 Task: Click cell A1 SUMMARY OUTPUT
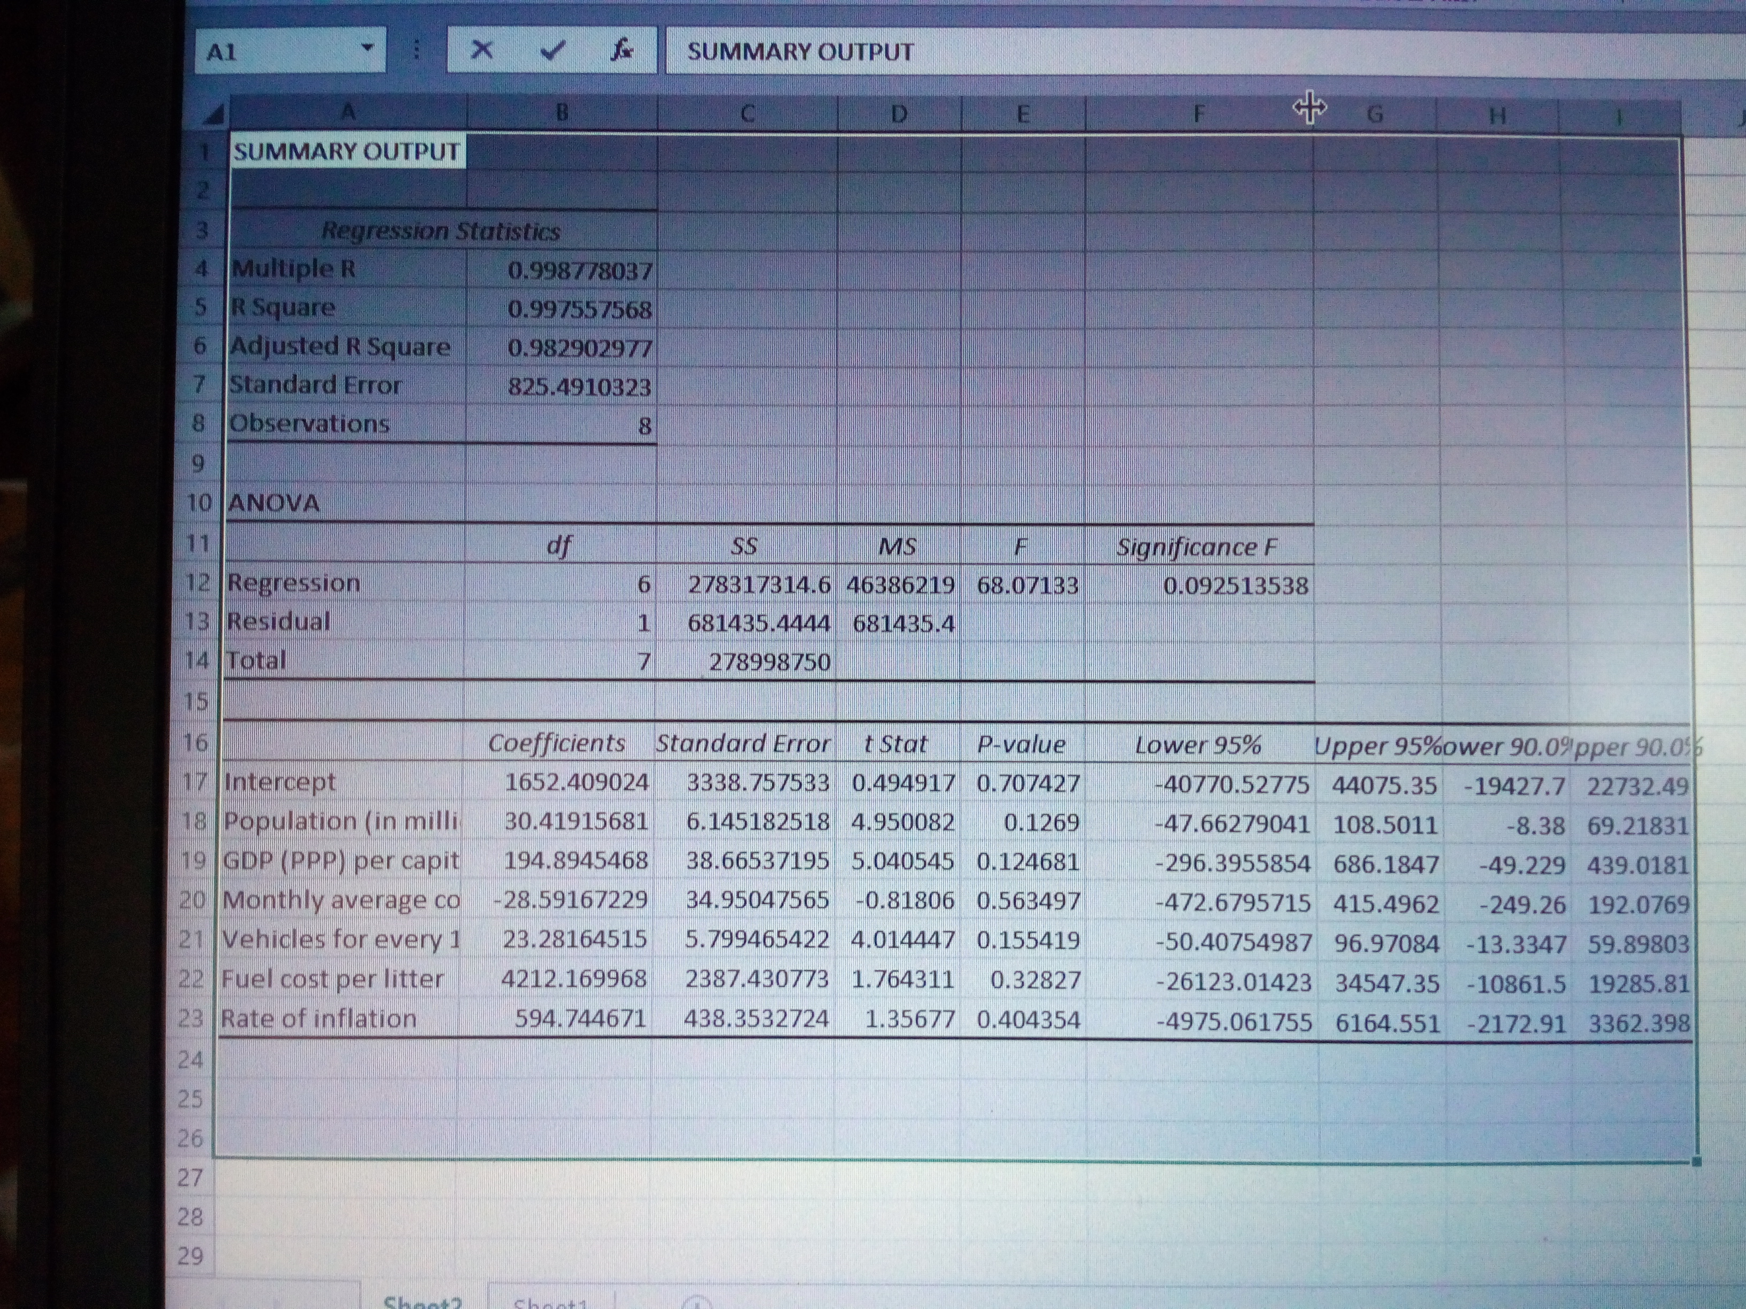(x=347, y=151)
